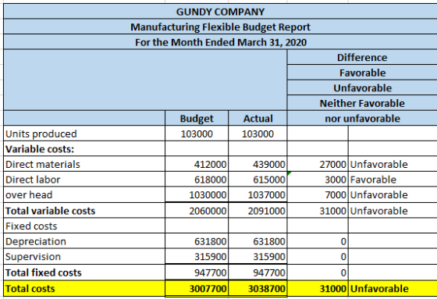
Task: Click Depreciation budget 631800
Action: (x=197, y=241)
